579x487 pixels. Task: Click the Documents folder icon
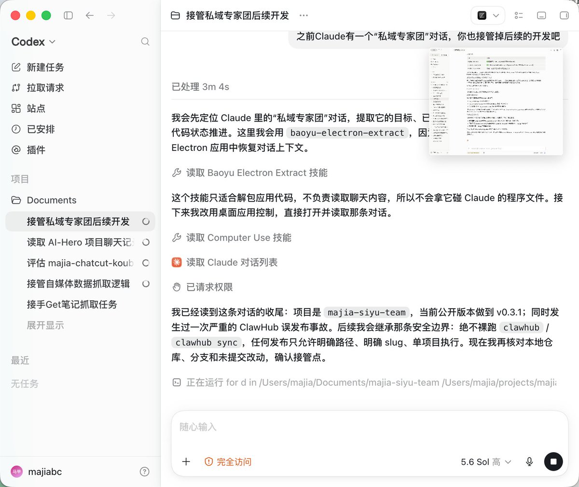(x=16, y=200)
